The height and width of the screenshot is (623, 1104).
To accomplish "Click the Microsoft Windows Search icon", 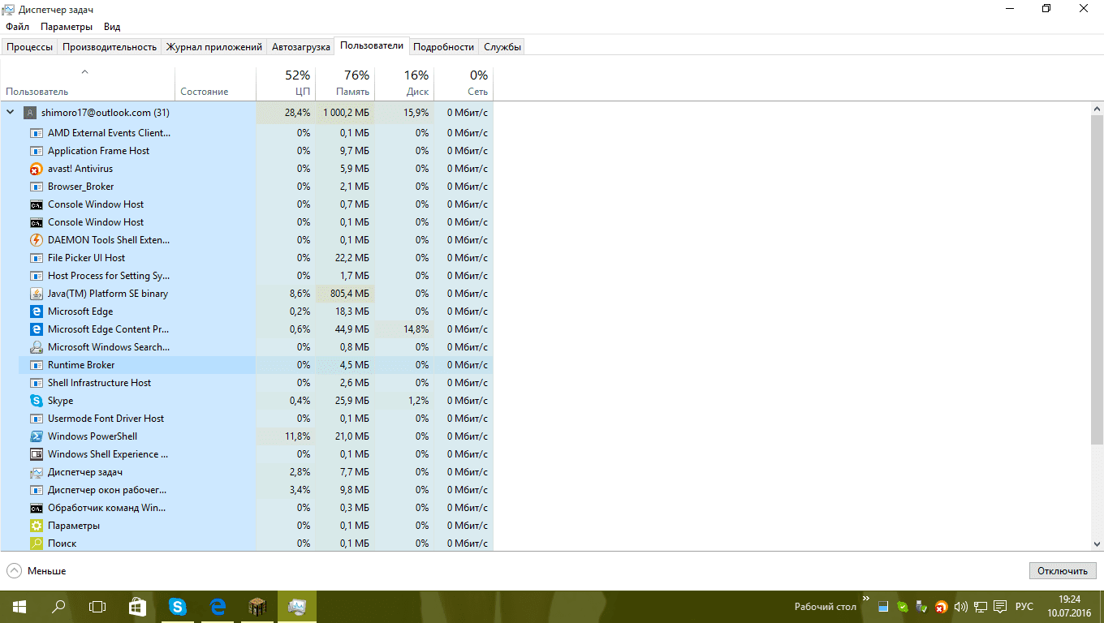I will coord(36,347).
